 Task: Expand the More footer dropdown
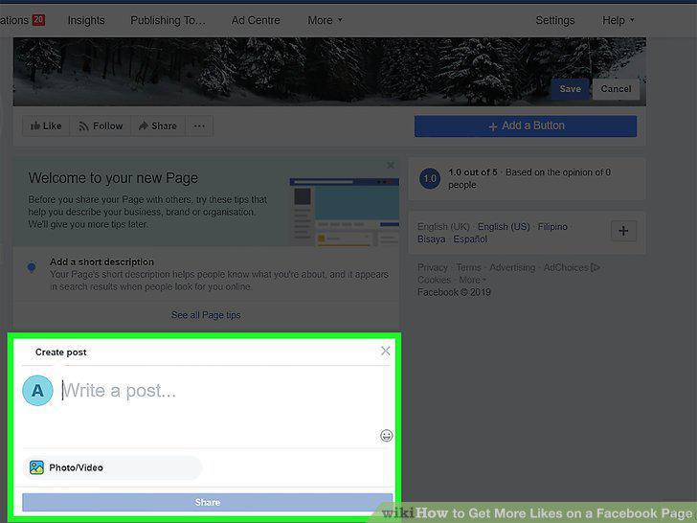tap(472, 280)
